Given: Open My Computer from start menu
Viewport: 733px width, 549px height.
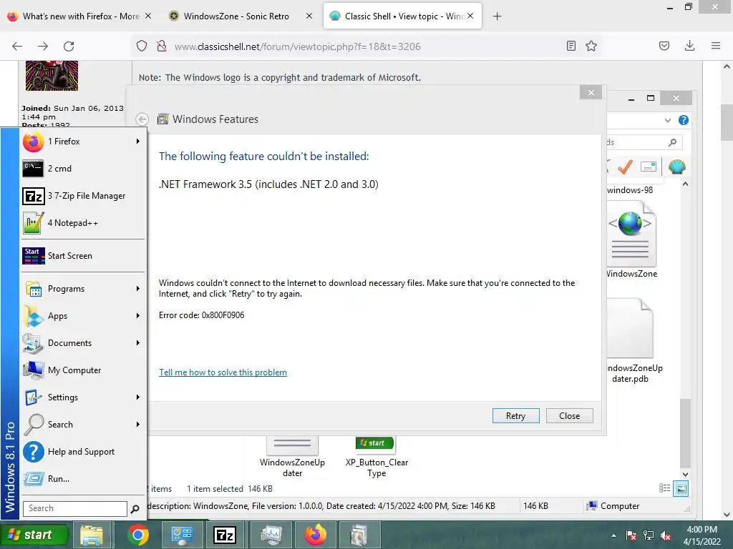Looking at the screenshot, I should coord(82,370).
